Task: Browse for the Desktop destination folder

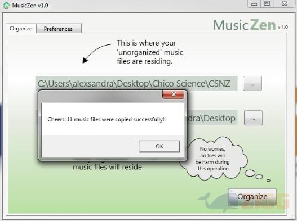Action: pos(253,118)
